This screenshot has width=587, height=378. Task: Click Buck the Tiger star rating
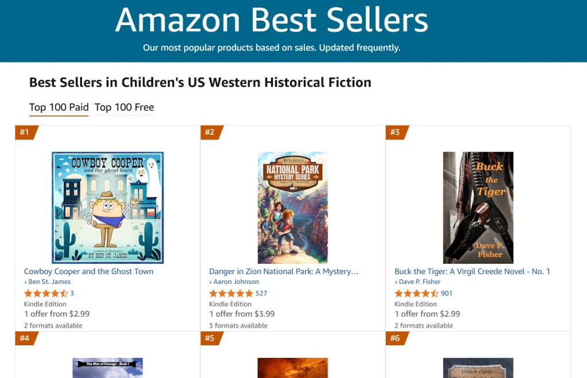tap(416, 293)
